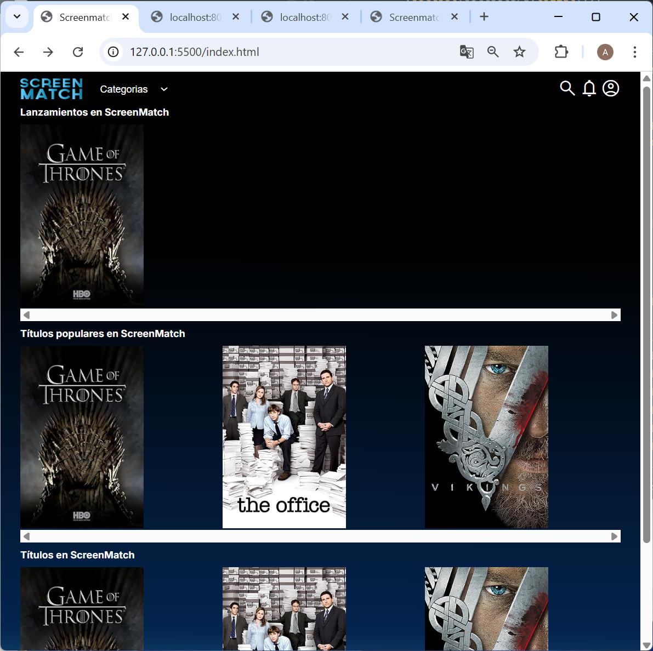This screenshot has height=651, width=653.
Task: Close the first localhost tab
Action: (236, 16)
